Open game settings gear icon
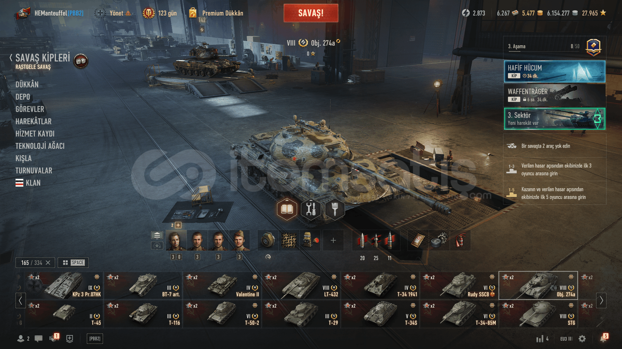This screenshot has height=349, width=622. [x=582, y=339]
